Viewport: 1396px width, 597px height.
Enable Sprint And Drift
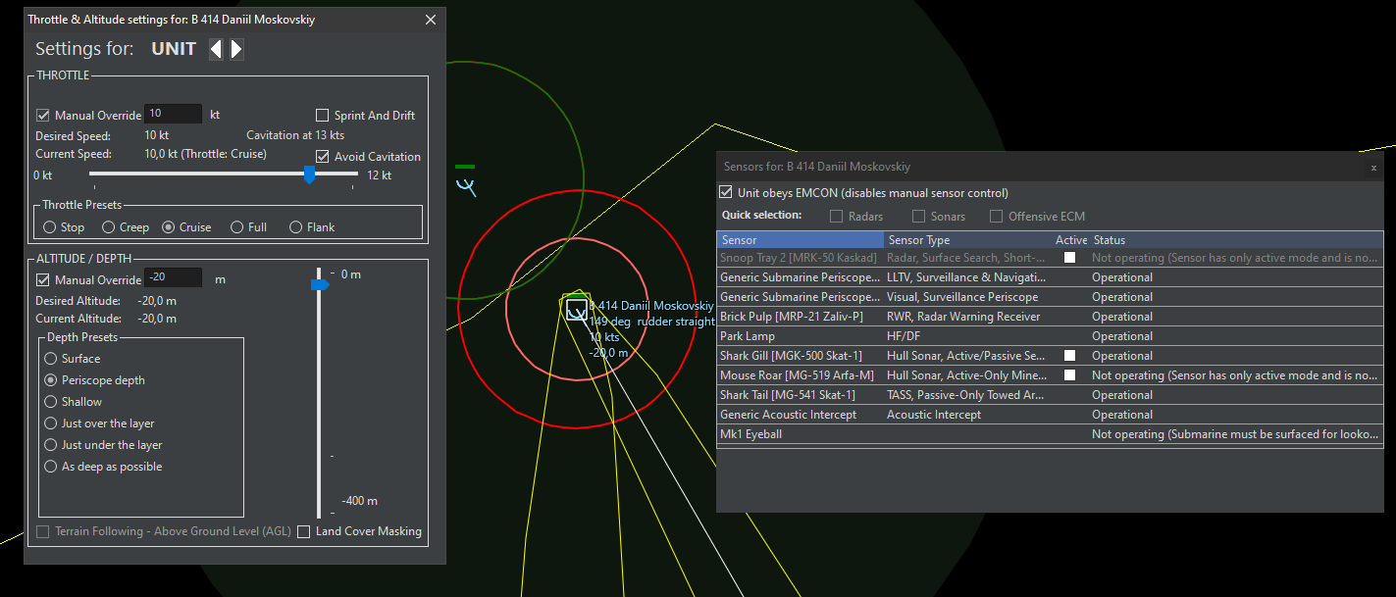coord(323,115)
